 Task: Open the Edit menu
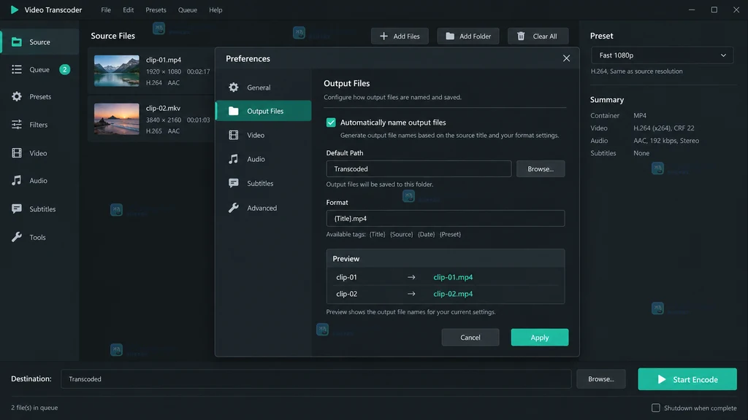129,10
